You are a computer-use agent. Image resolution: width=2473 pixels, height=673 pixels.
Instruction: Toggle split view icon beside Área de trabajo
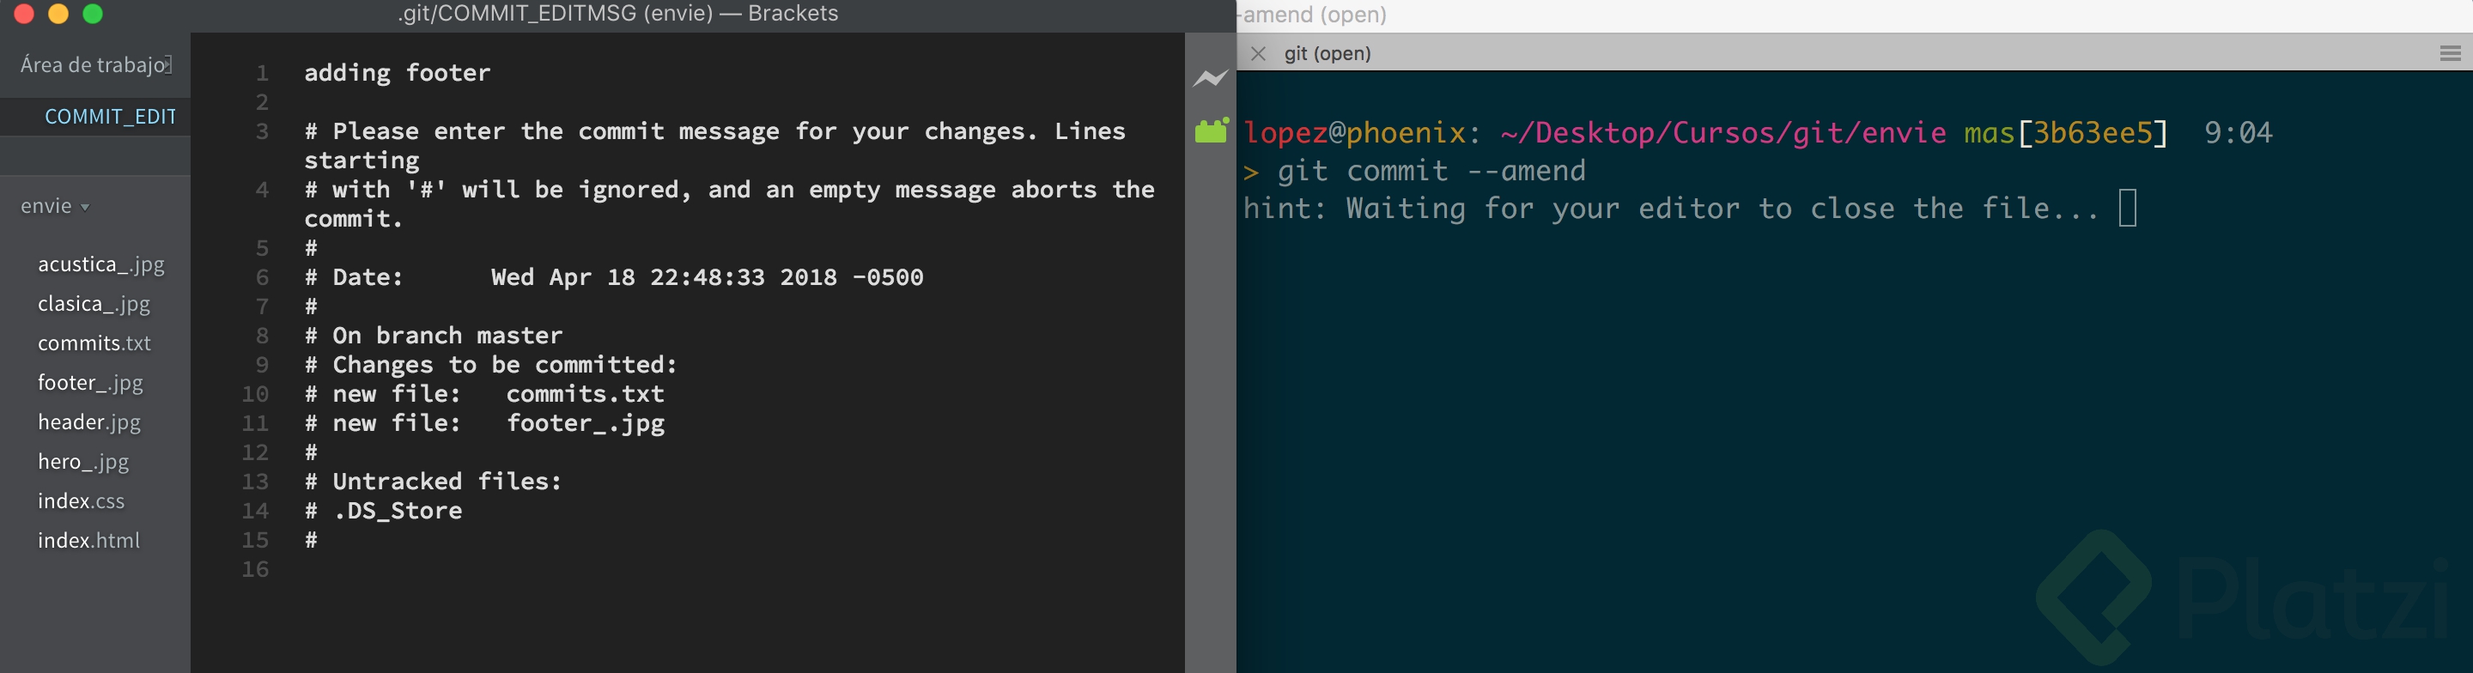click(x=168, y=64)
